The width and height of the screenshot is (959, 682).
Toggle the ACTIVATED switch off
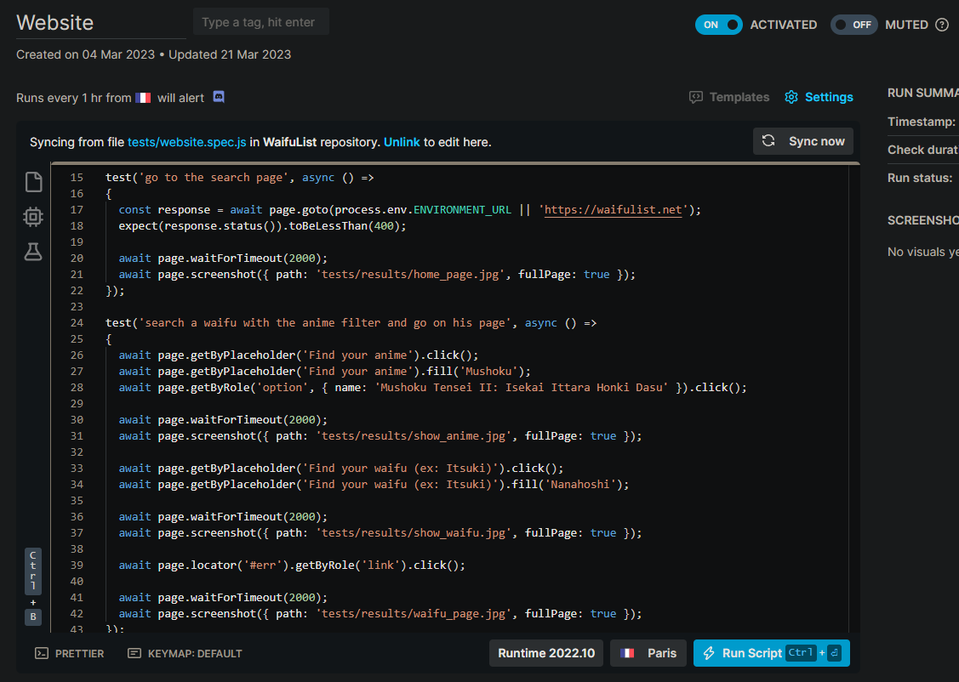[718, 25]
